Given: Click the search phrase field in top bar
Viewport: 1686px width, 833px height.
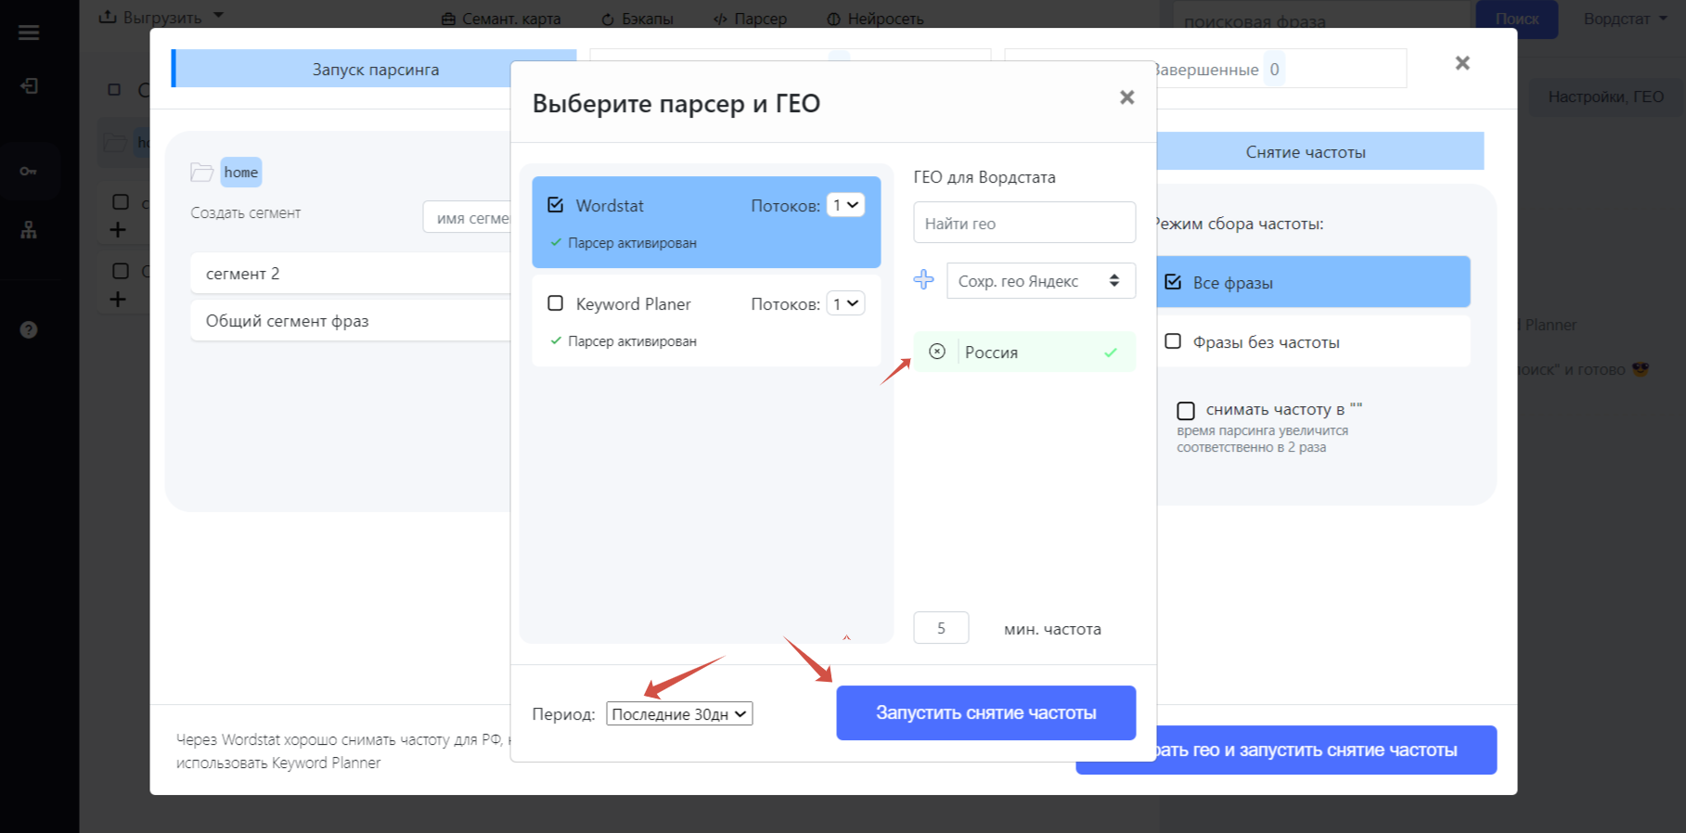Looking at the screenshot, I should point(1321,19).
